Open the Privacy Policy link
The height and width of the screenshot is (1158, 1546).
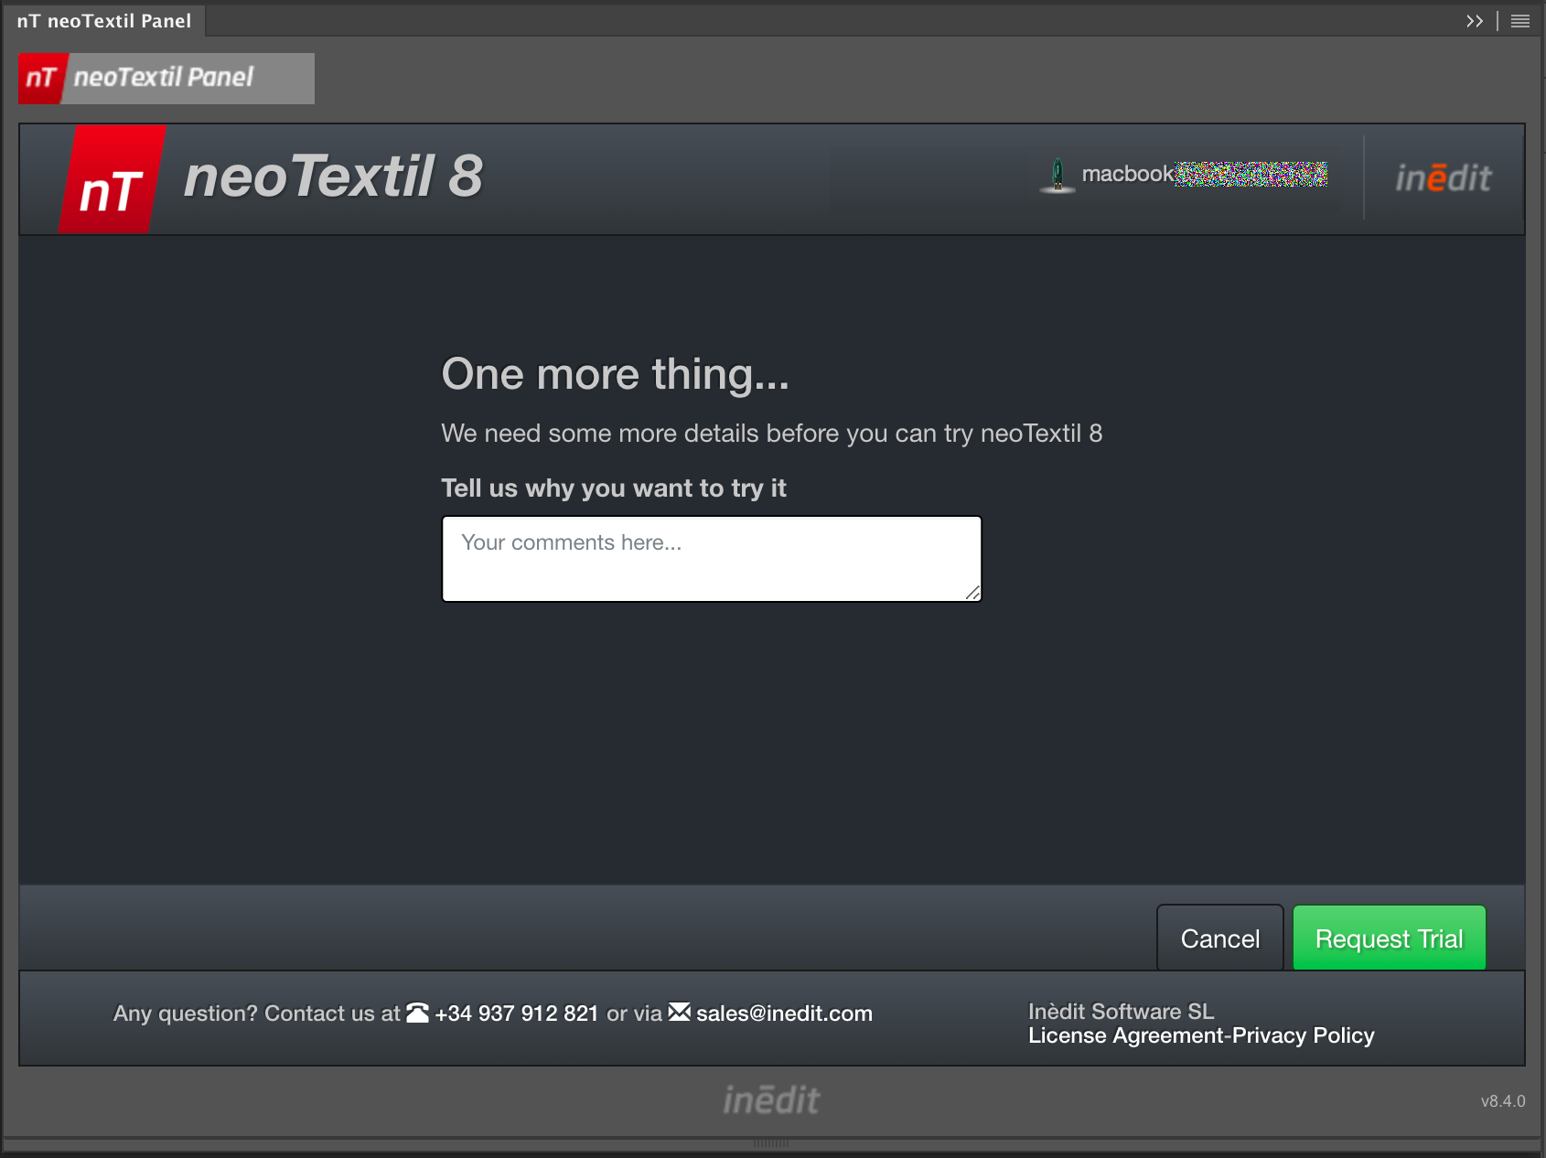coord(1303,1035)
